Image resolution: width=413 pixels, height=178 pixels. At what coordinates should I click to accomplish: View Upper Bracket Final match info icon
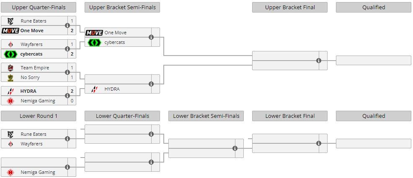point(319,61)
